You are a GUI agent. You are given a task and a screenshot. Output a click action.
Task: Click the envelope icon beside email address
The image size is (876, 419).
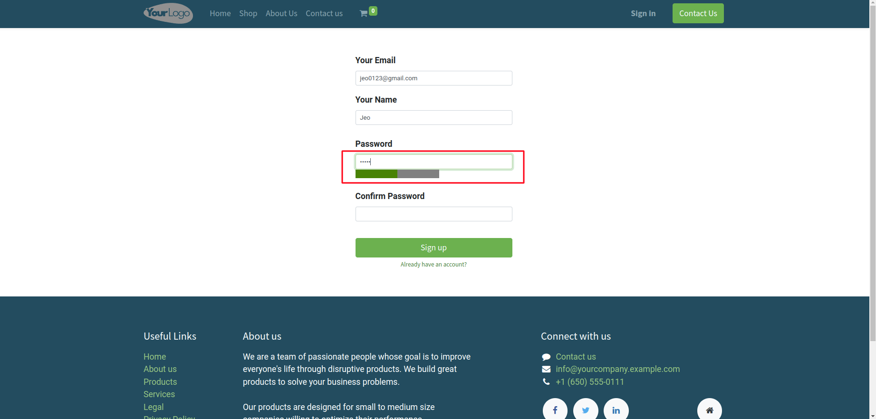(546, 370)
